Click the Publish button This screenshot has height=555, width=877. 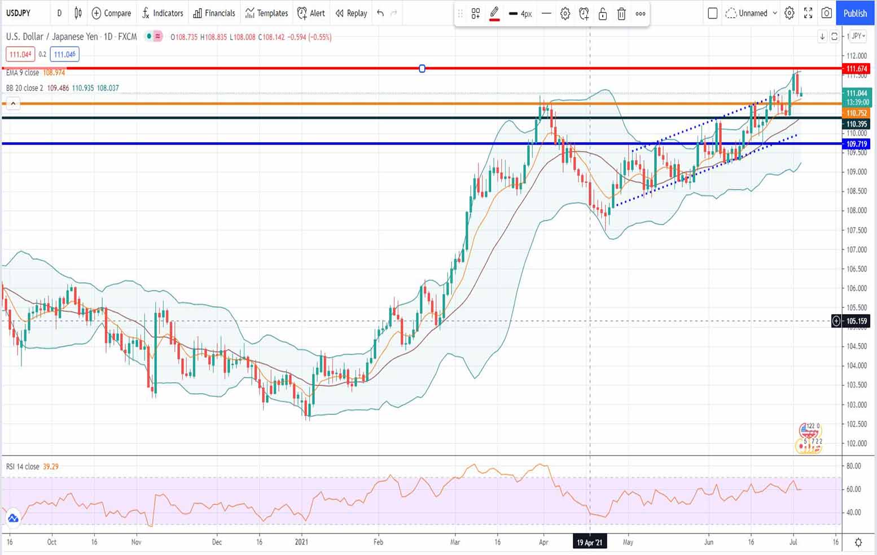(855, 13)
